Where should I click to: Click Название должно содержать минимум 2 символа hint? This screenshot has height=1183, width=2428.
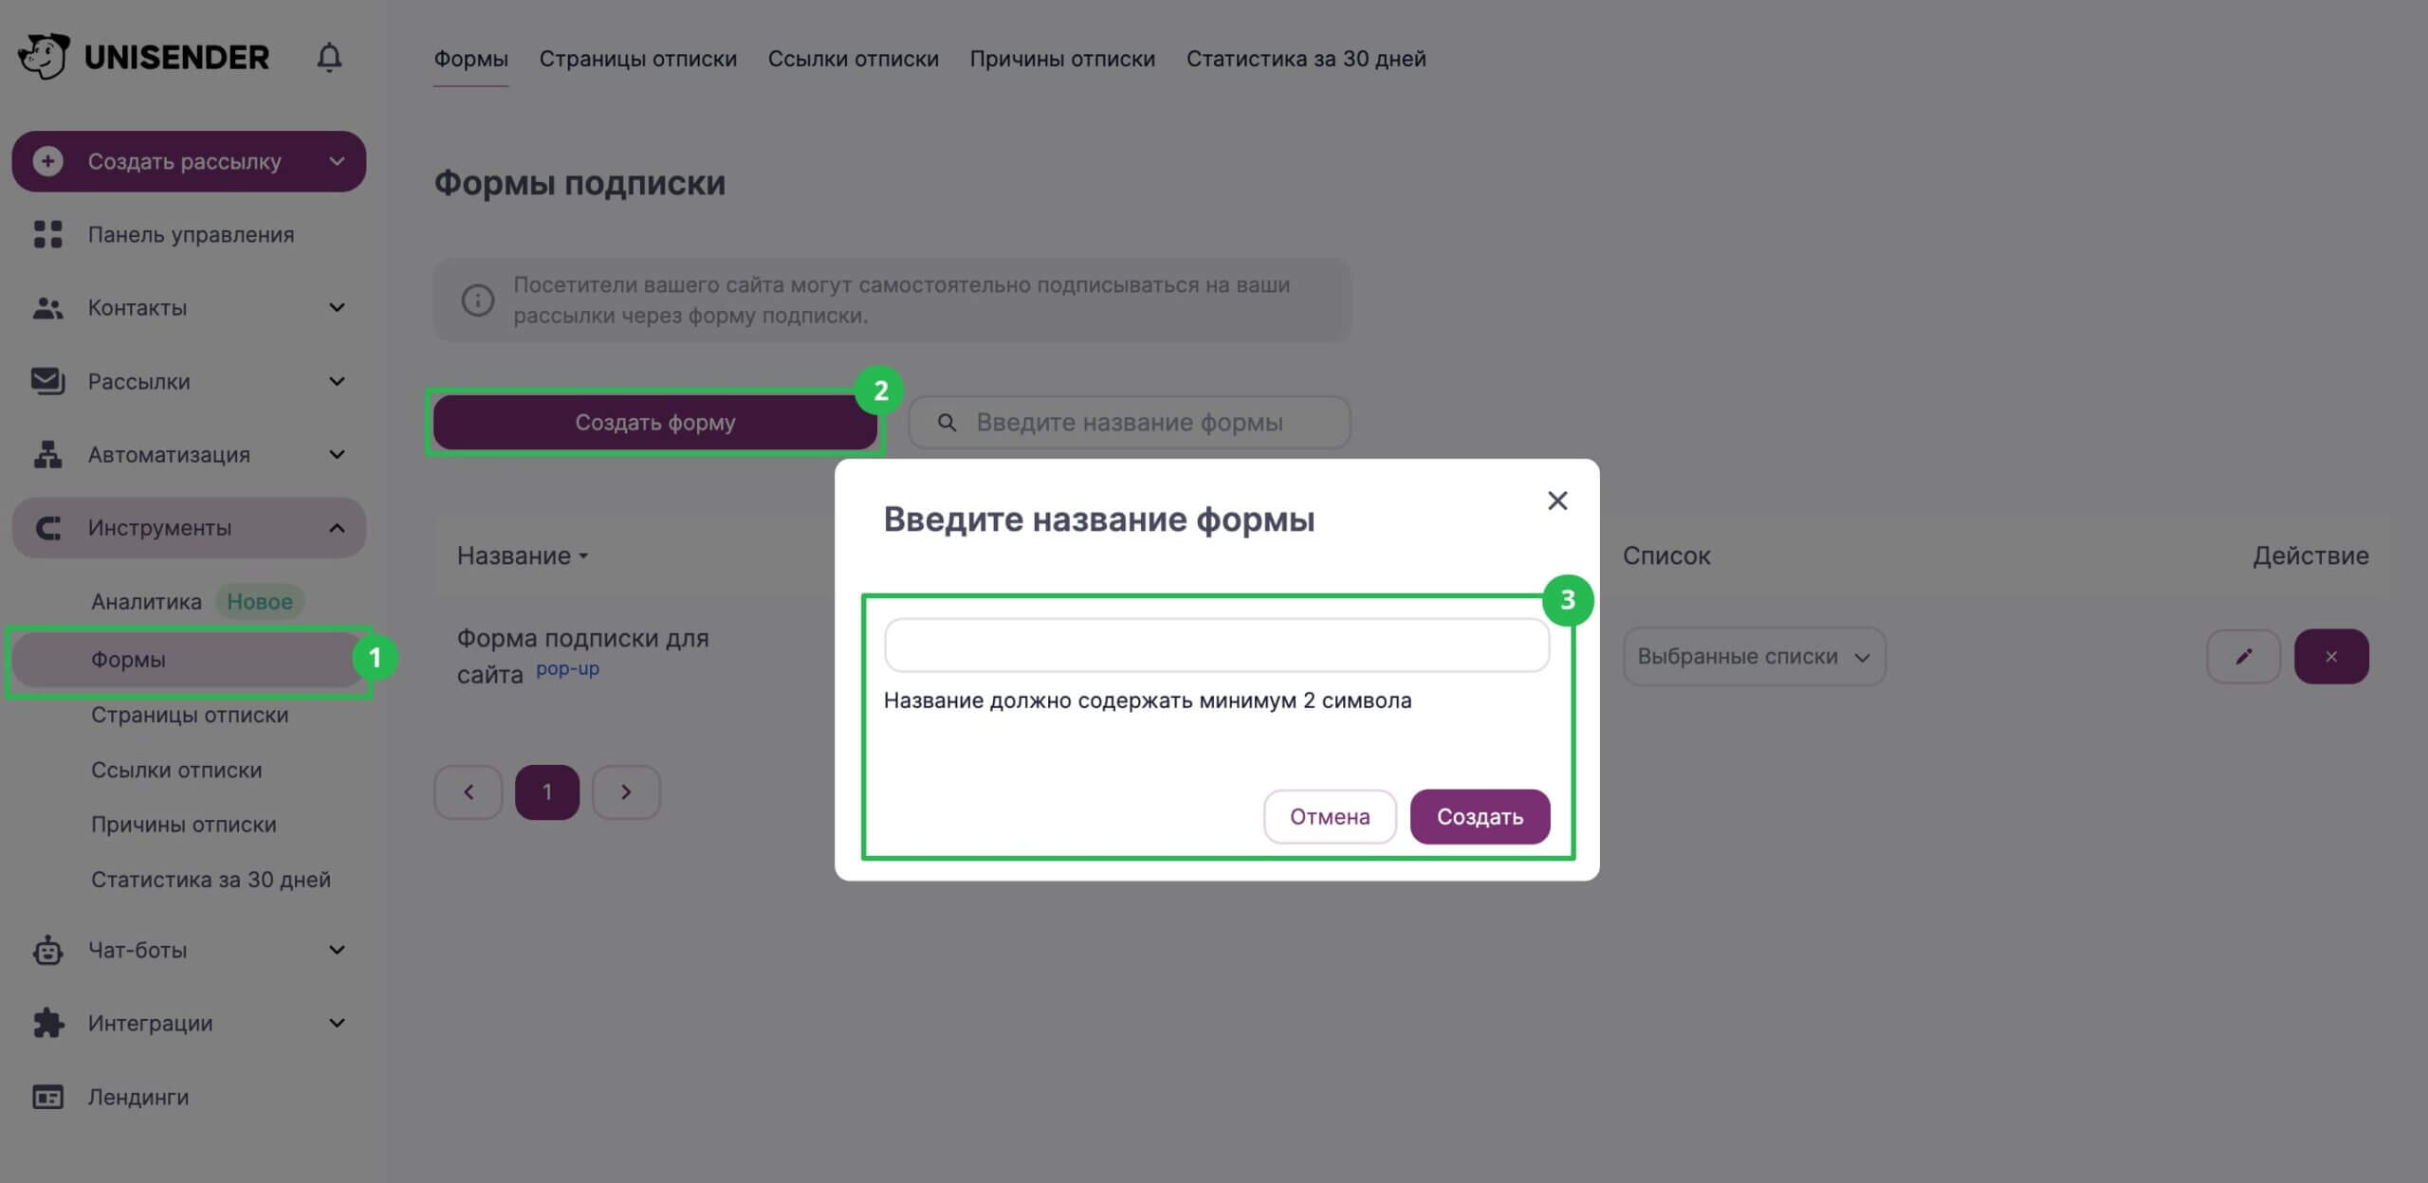(1148, 701)
